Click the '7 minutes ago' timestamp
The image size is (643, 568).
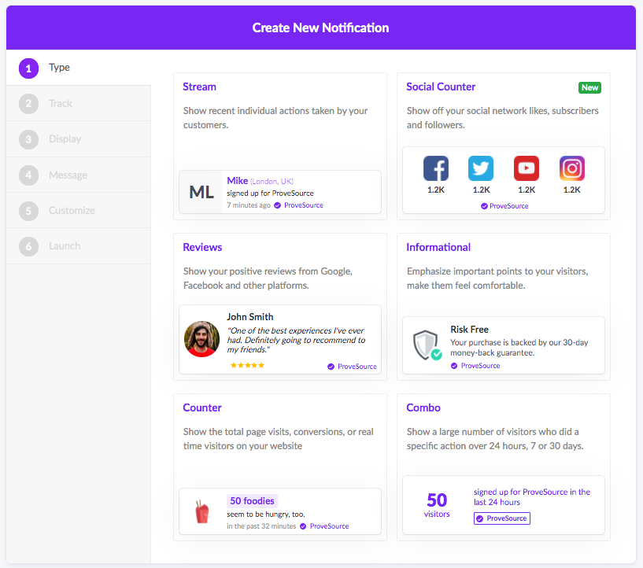tap(249, 205)
